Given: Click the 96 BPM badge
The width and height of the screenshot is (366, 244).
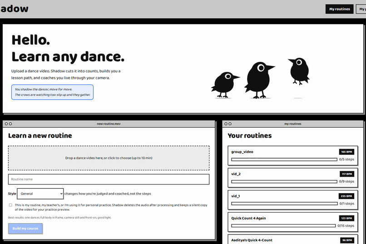Looking at the screenshot, I should pyautogui.click(x=347, y=240).
